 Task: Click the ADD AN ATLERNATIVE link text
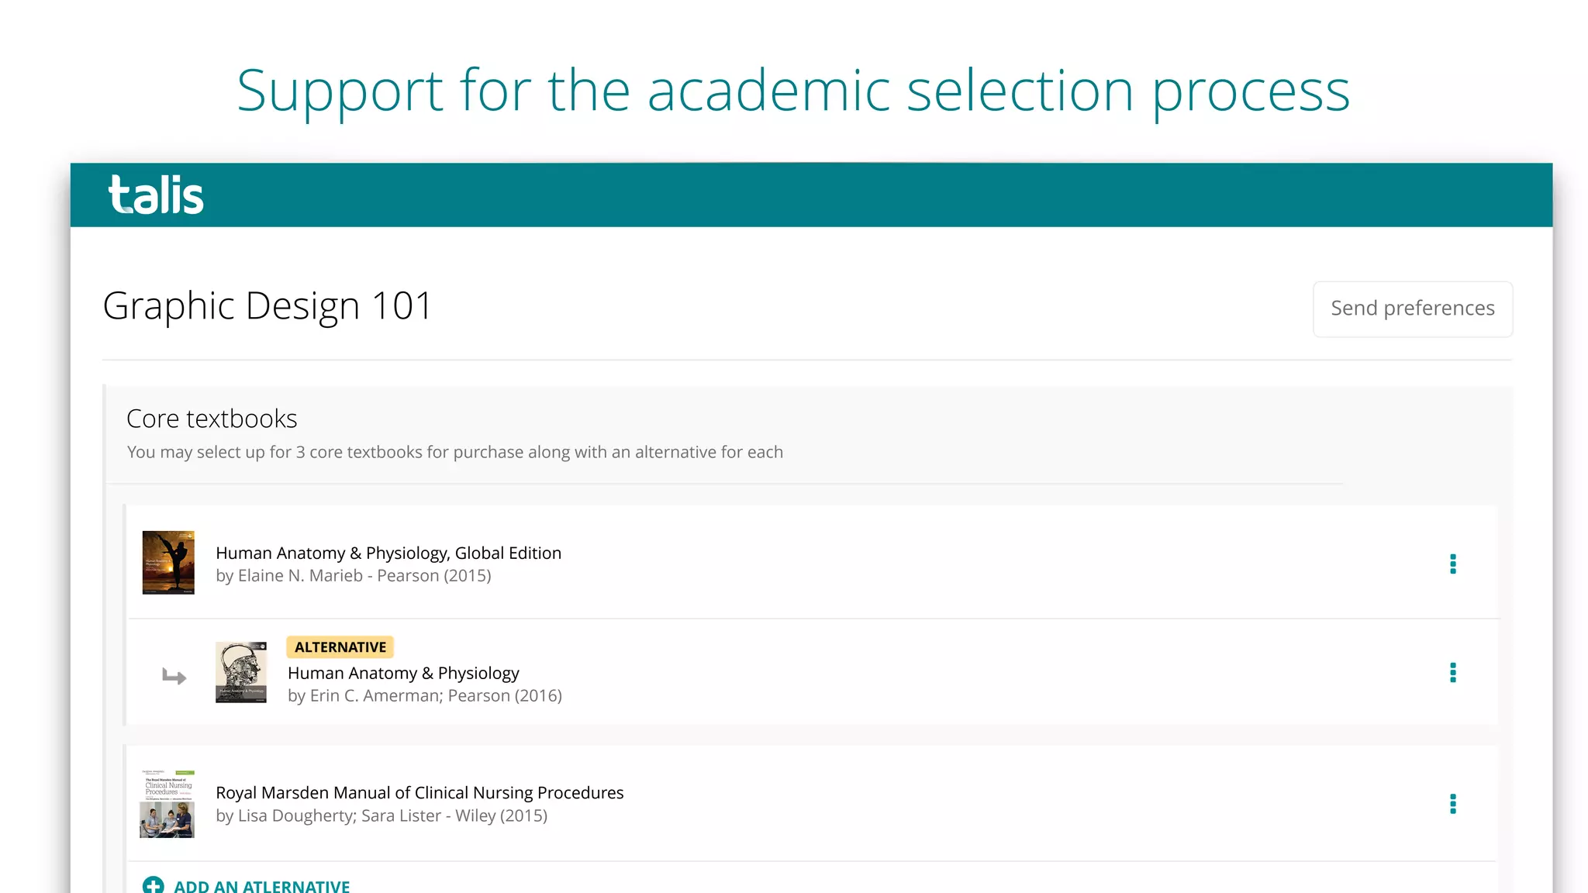(262, 886)
